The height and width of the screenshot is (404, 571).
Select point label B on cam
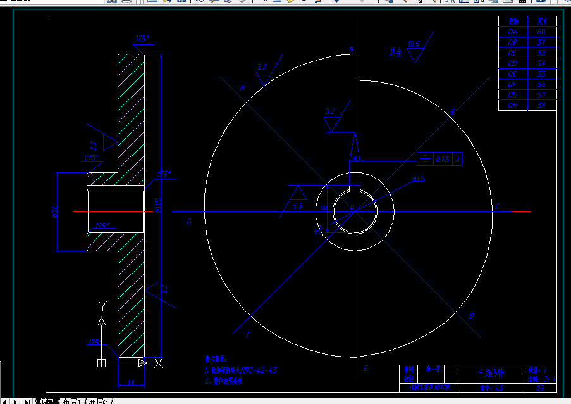coord(453,112)
